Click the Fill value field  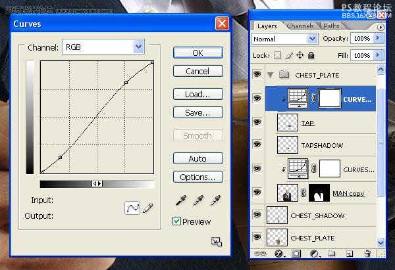click(362, 55)
